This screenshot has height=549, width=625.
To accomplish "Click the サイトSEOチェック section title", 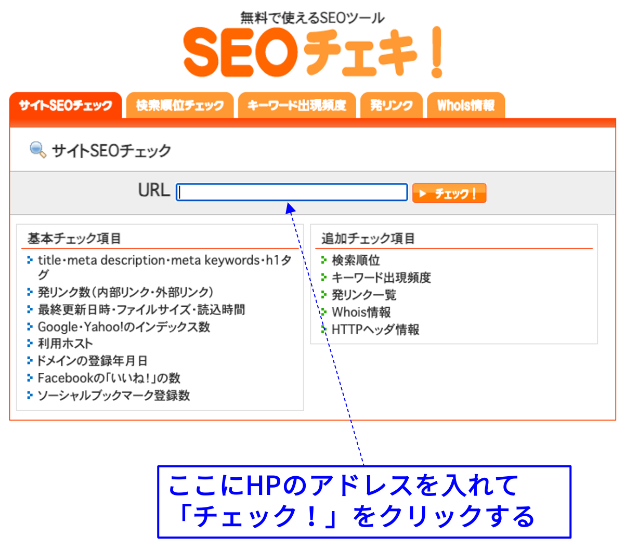I will pyautogui.click(x=112, y=151).
